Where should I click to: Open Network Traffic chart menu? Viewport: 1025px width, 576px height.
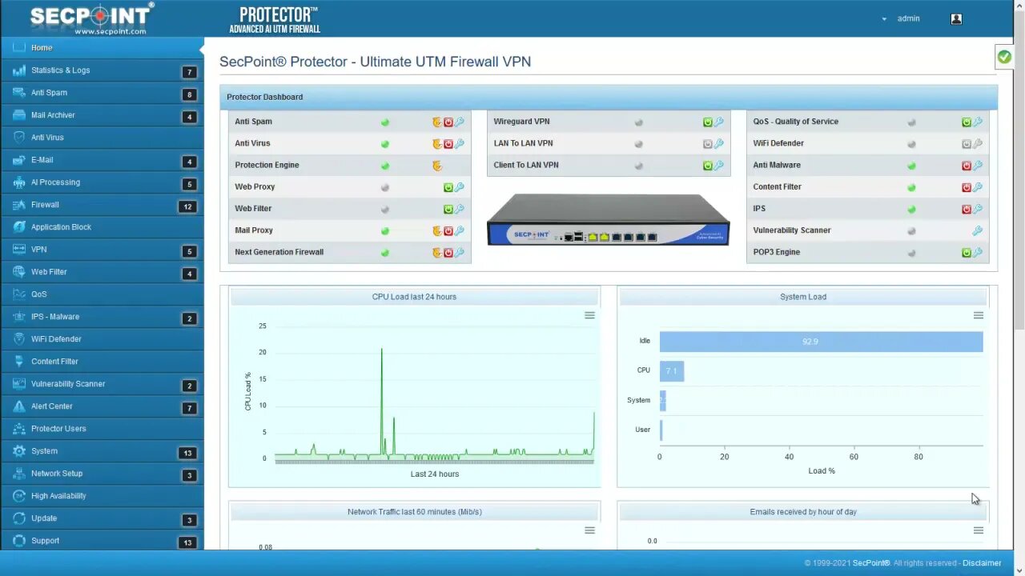click(x=589, y=530)
